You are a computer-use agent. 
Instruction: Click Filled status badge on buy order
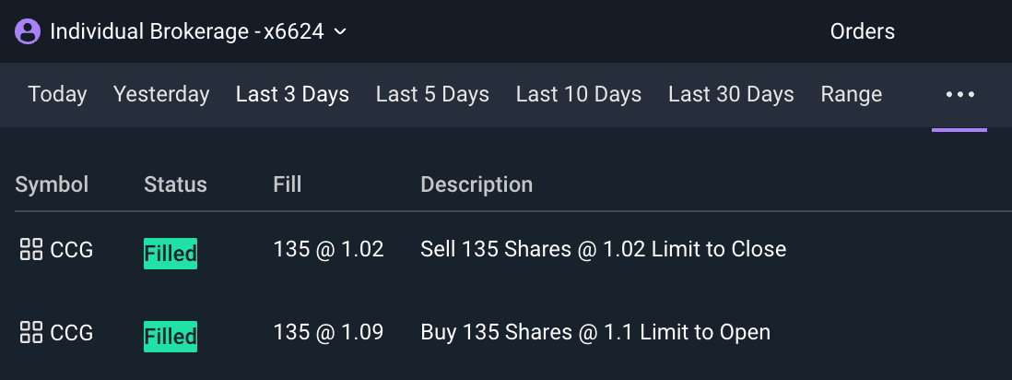pos(171,337)
